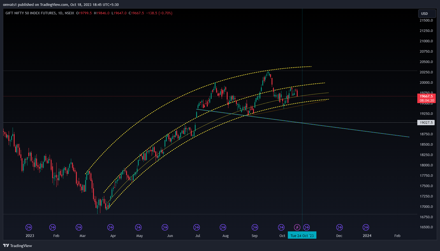This screenshot has width=440, height=251.
Task: Click the 16750.0 price axis label
Action: click(426, 217)
